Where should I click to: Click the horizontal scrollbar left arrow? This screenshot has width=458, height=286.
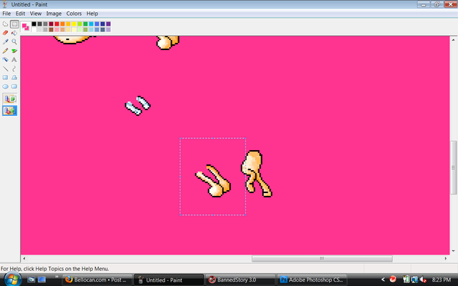click(24, 258)
